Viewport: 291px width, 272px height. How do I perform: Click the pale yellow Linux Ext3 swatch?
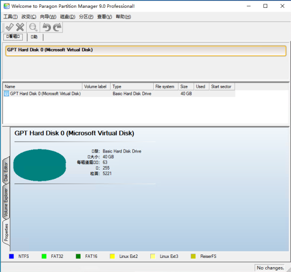click(x=153, y=256)
